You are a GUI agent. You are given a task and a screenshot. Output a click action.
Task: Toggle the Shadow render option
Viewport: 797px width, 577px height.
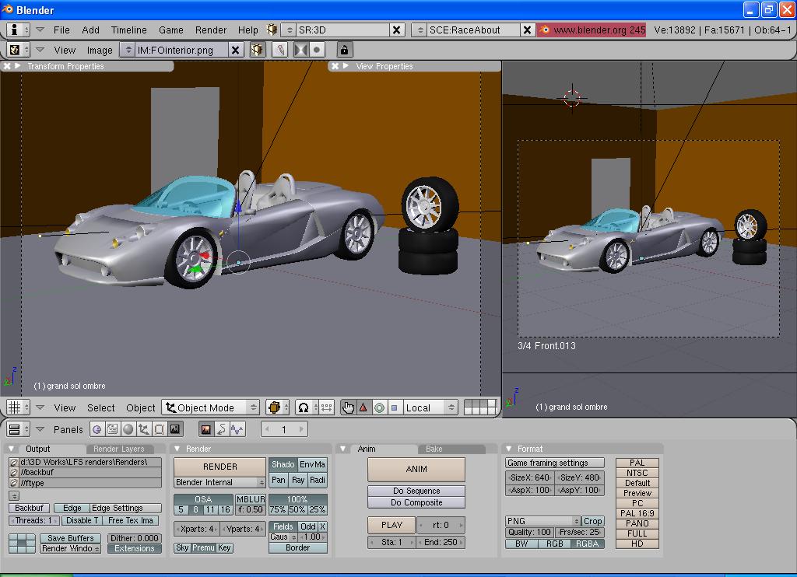click(x=283, y=464)
